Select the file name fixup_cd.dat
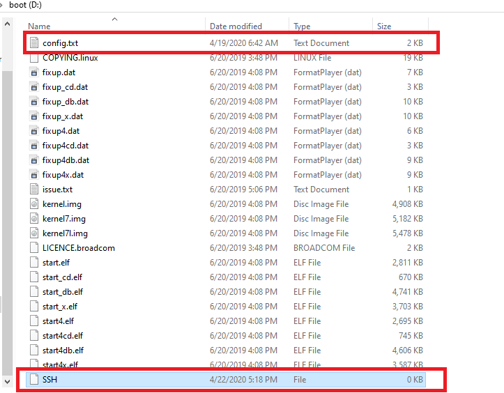 coord(65,87)
